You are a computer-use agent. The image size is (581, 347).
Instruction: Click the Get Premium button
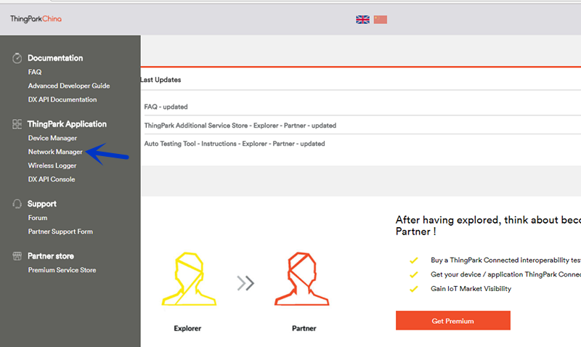(452, 321)
